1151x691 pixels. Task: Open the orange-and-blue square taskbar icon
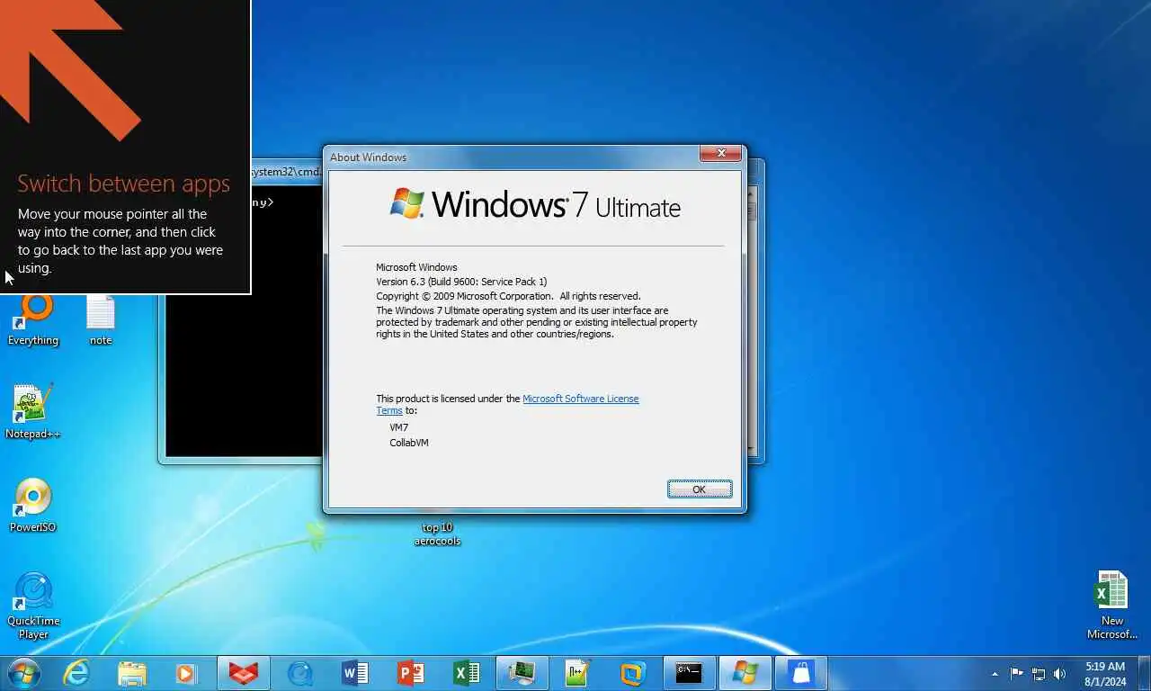(633, 673)
